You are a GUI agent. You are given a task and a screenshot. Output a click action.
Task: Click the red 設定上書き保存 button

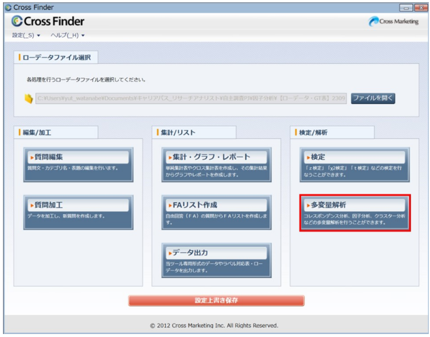[216, 301]
